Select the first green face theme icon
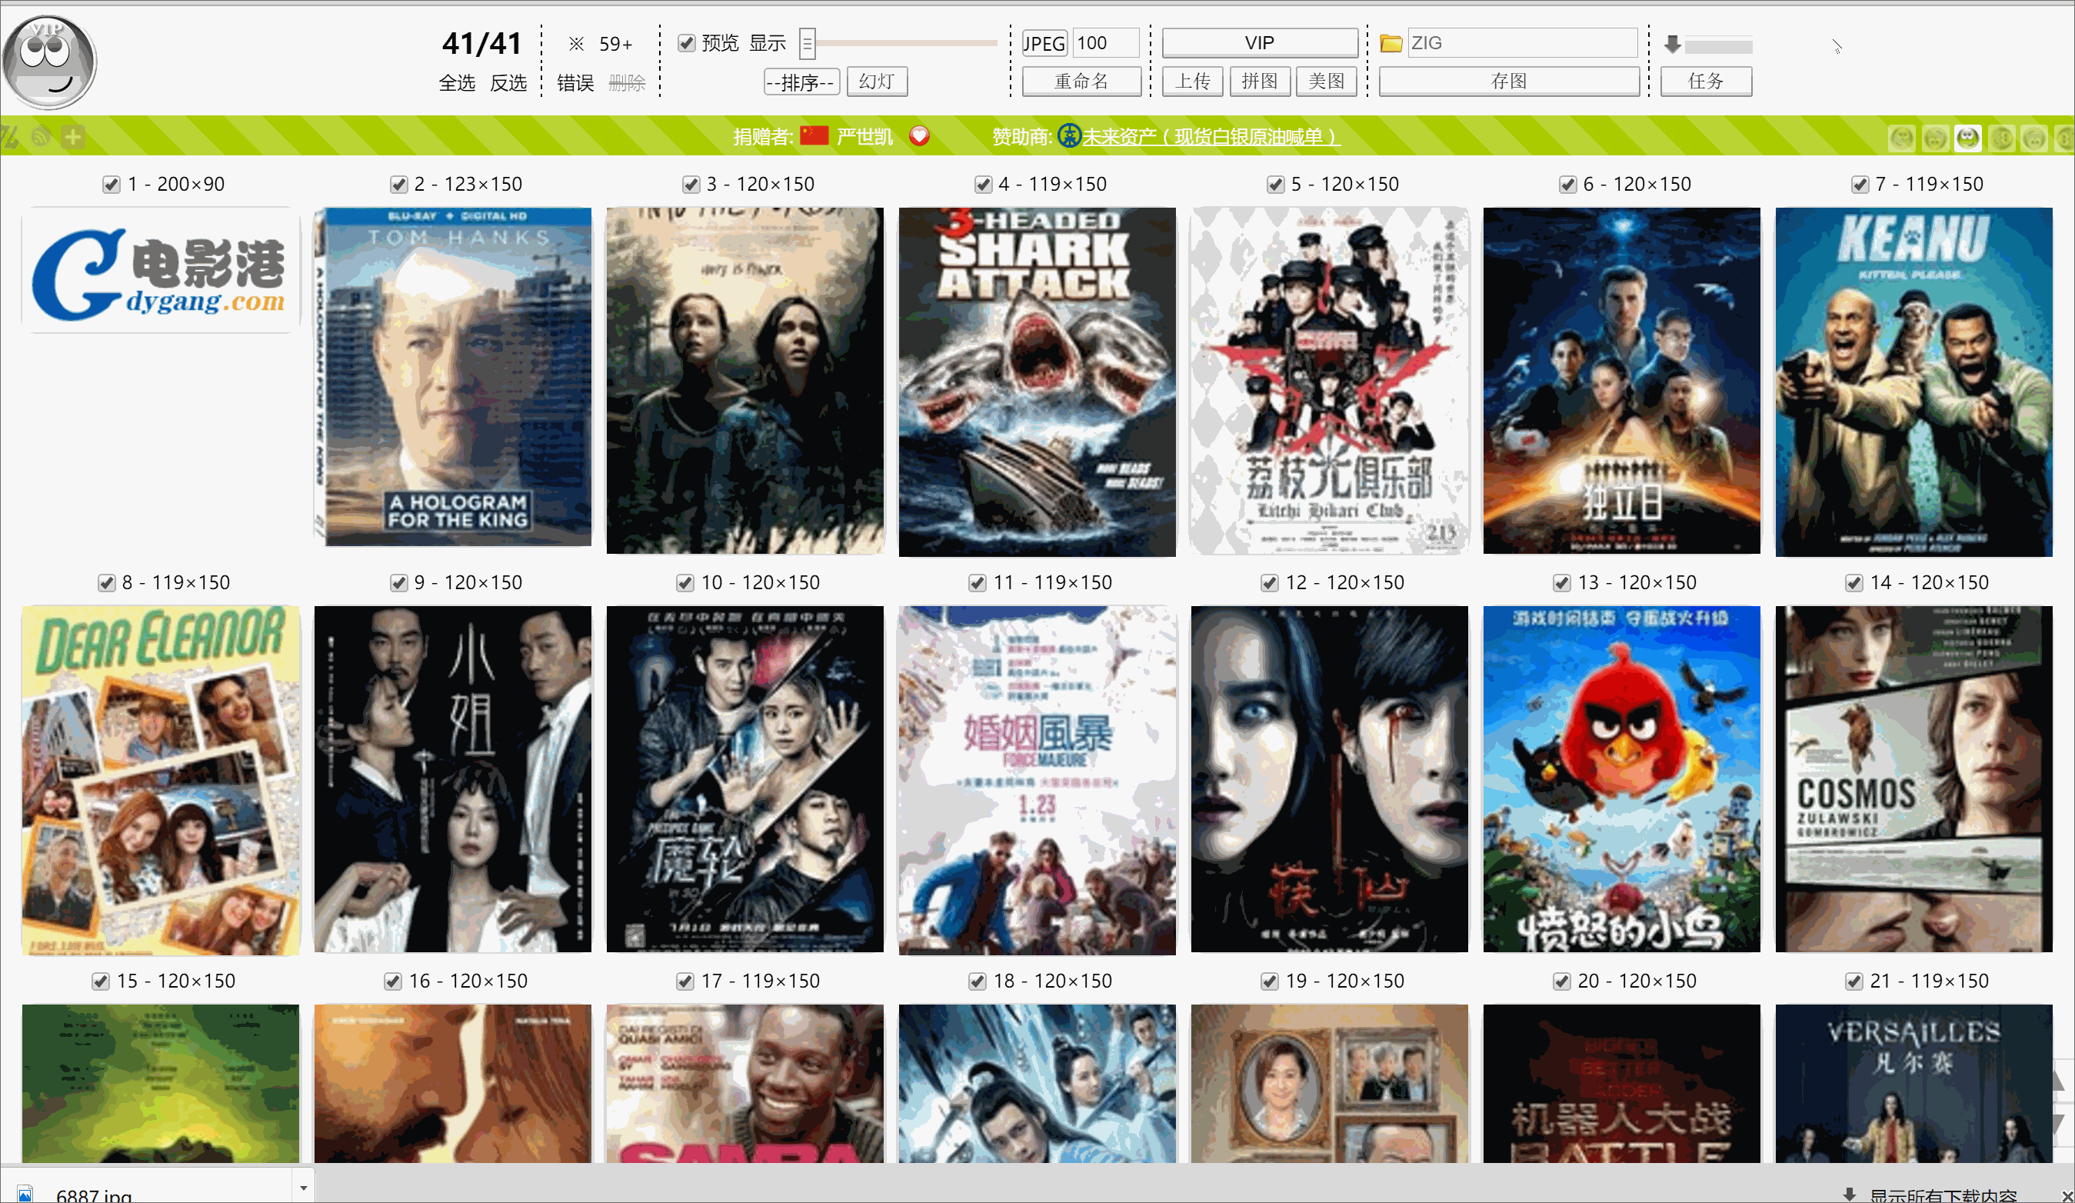 tap(1901, 138)
